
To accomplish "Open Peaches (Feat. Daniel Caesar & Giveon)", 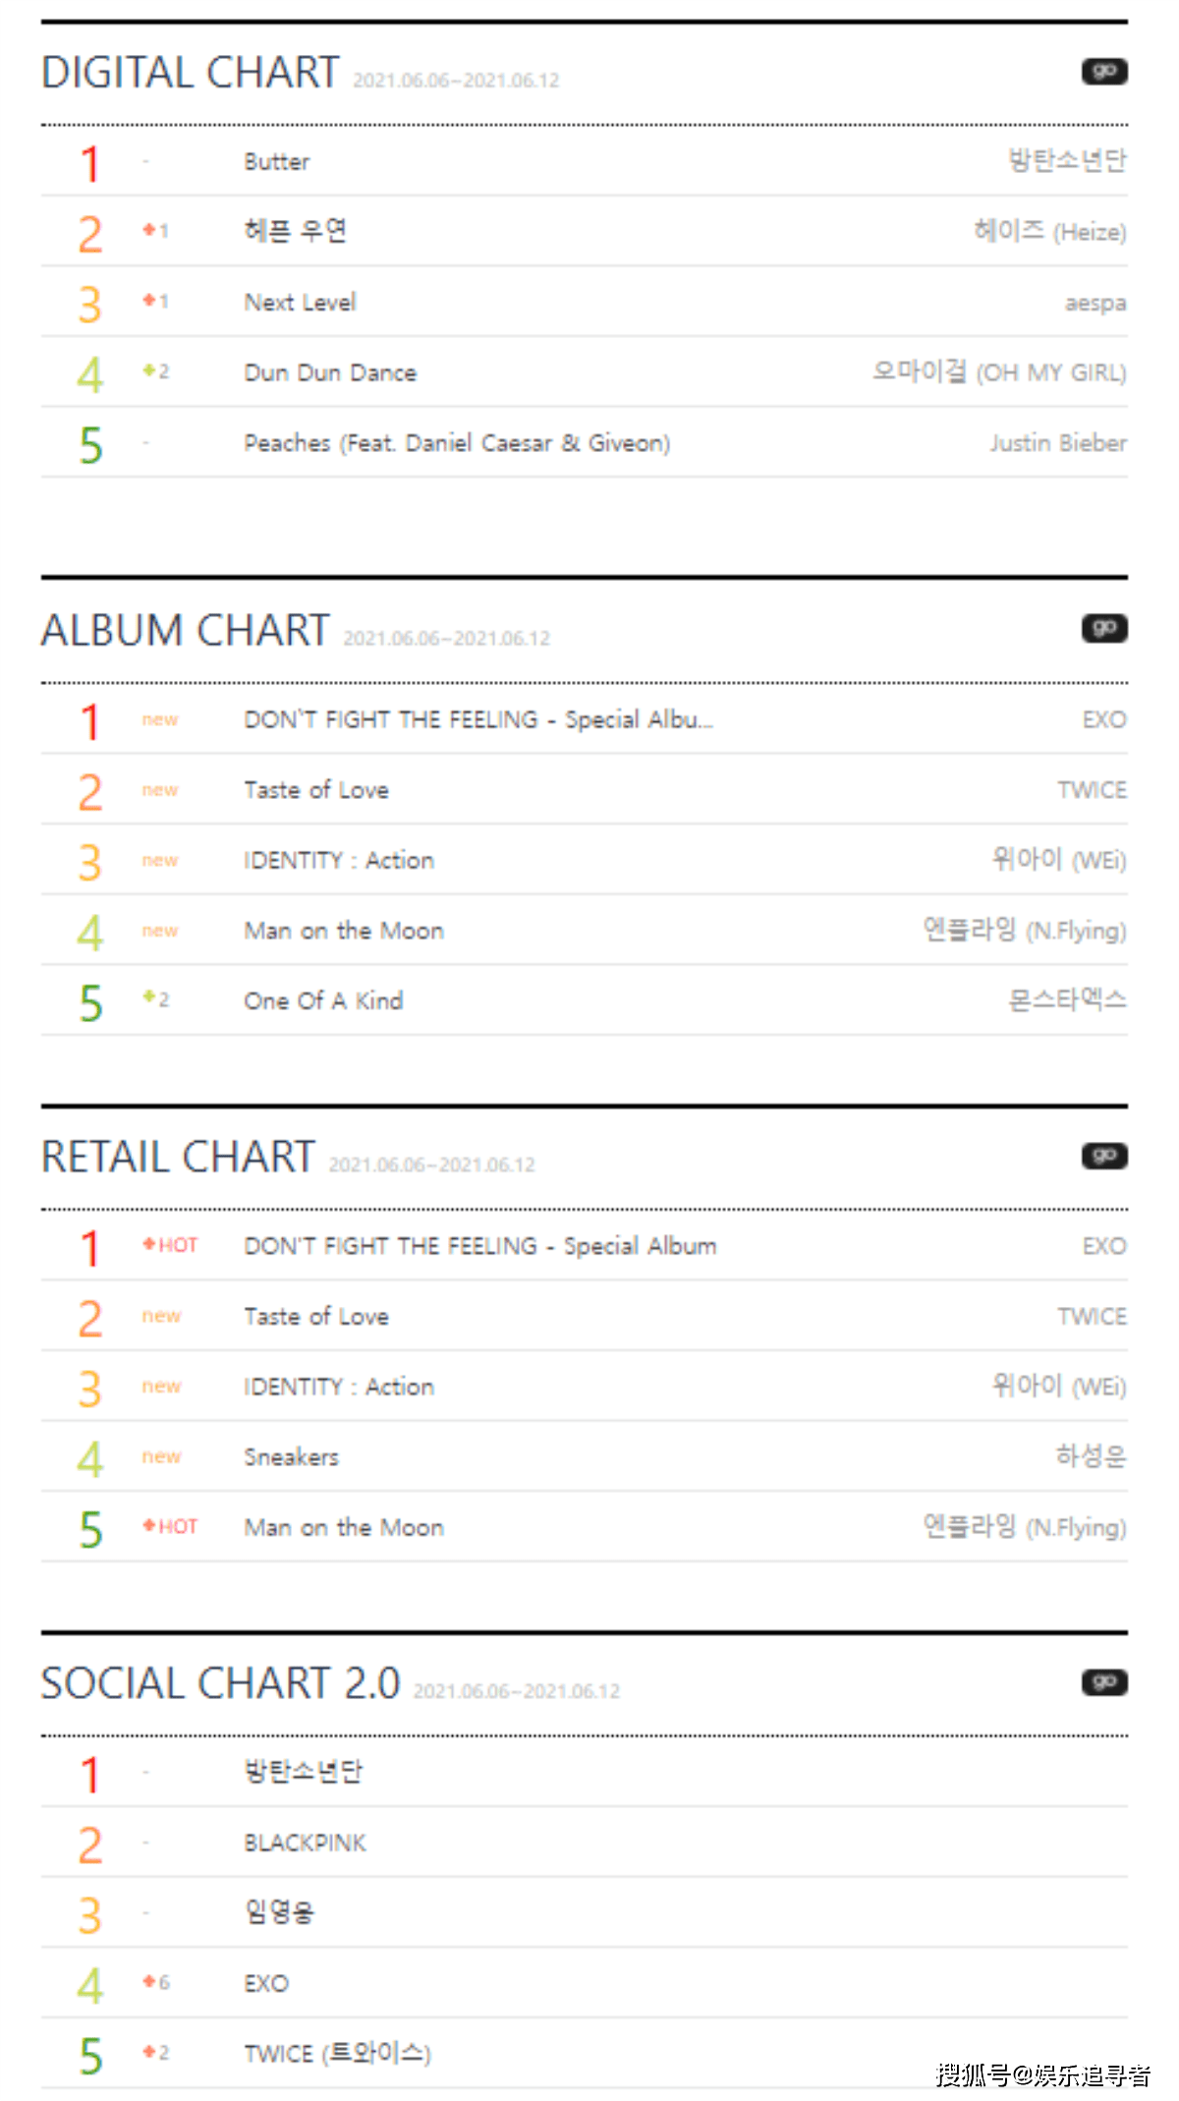I will point(457,443).
